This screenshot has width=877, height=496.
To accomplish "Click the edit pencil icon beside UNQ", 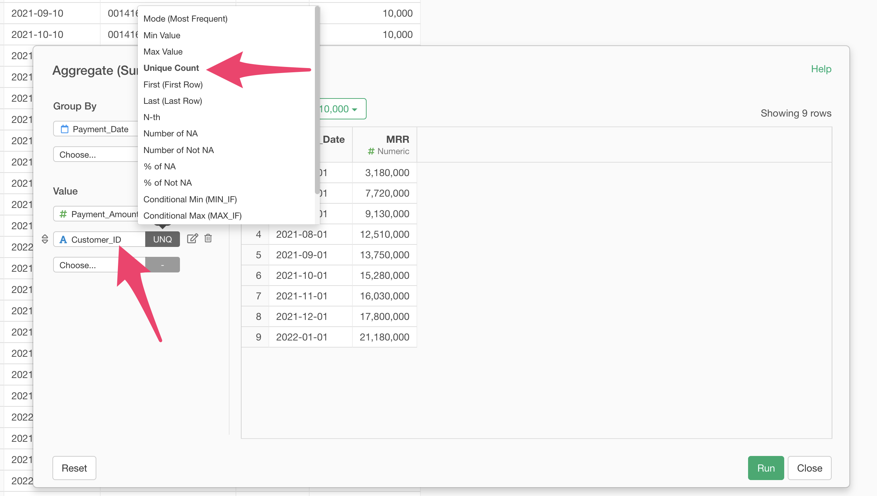I will 192,239.
